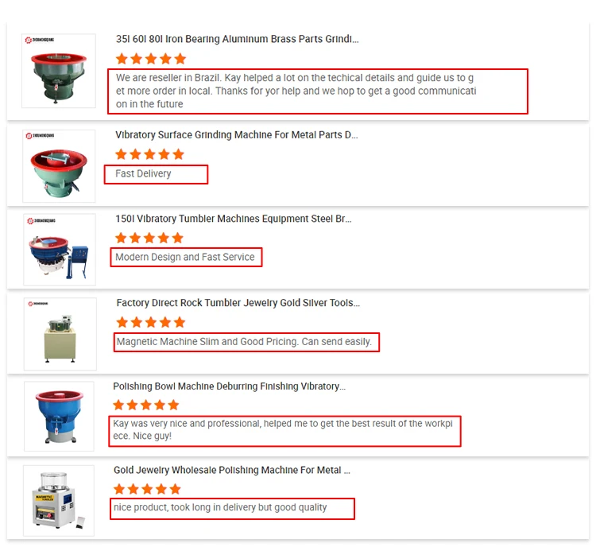Open Factory Direct Rock Tumbler product link
The width and height of the screenshot is (596, 551).
point(238,303)
